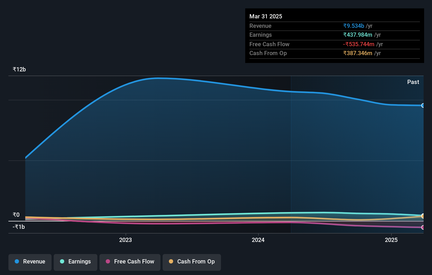
Task: Toggle the Cash From Op legend button
Action: pos(192,262)
